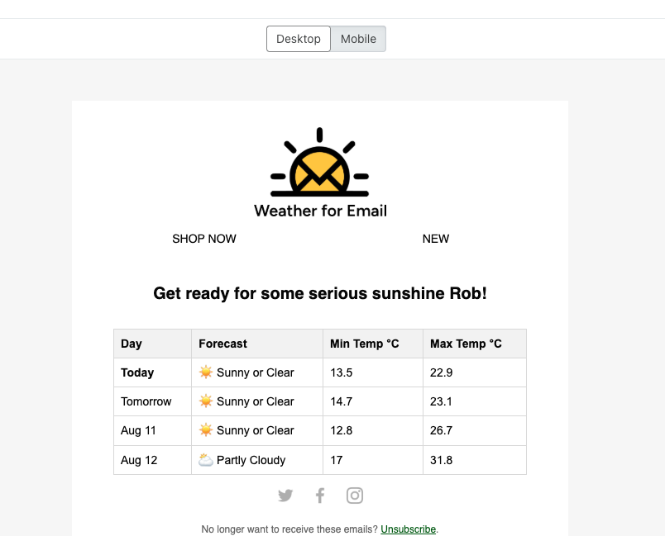665x536 pixels.
Task: Click the cloud icon in Aug 12 forecast
Action: pos(206,460)
